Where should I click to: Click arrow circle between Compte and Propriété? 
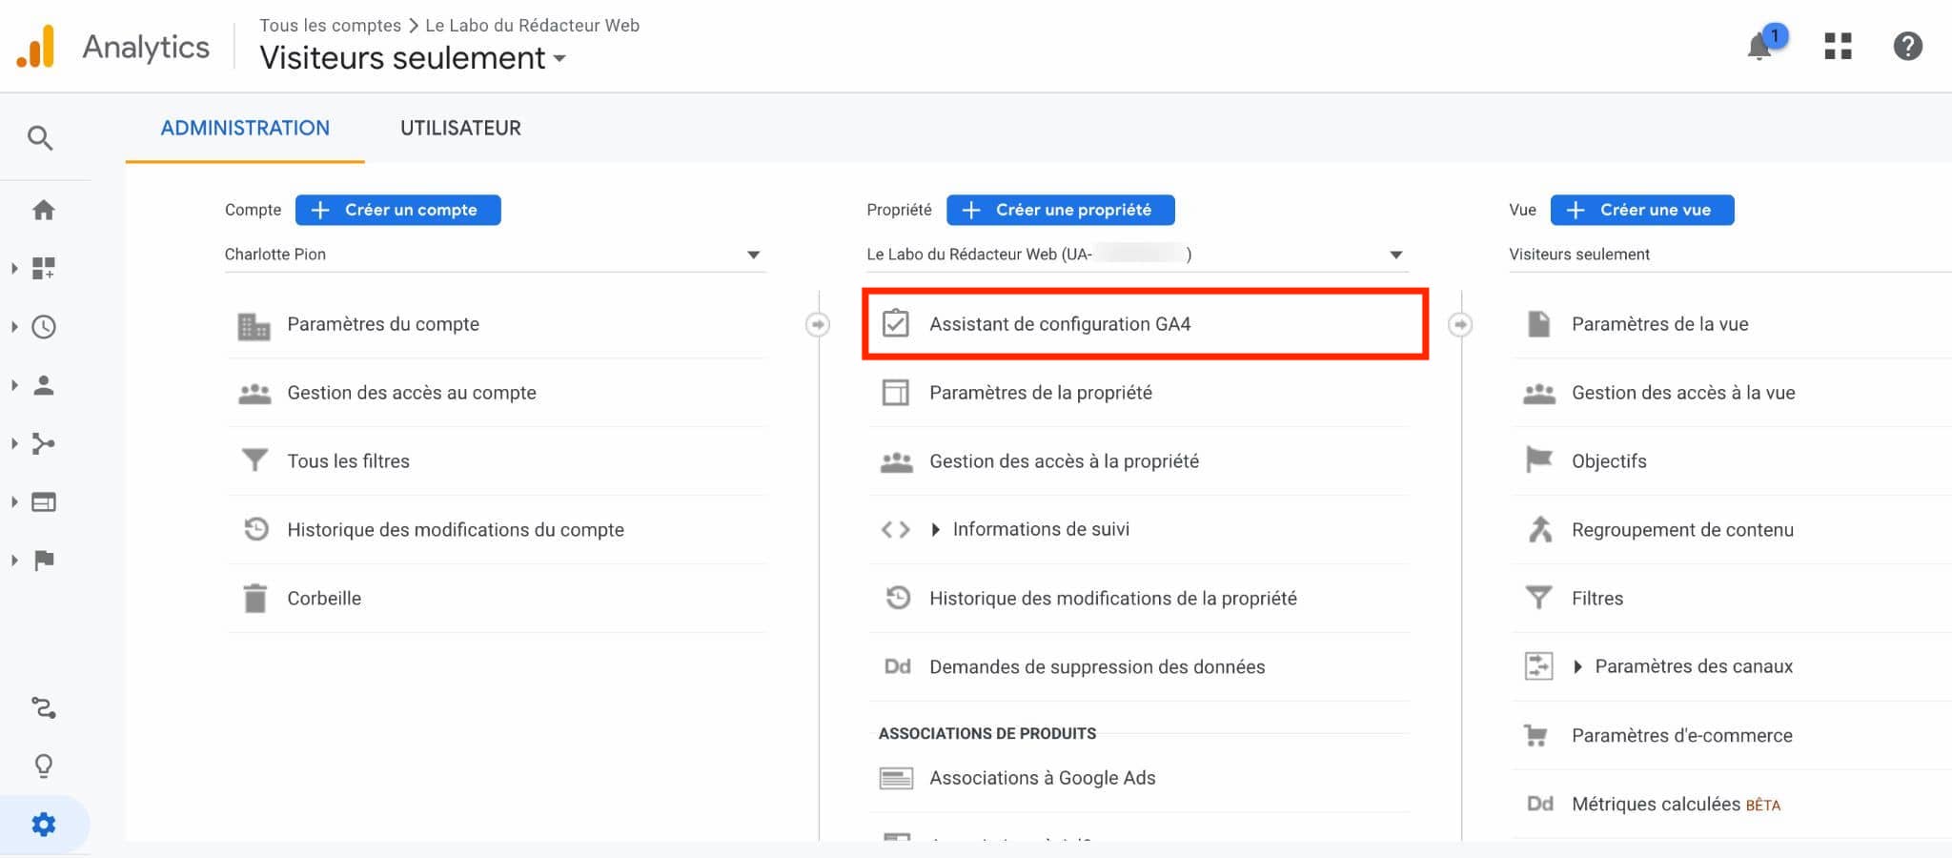coord(817,324)
